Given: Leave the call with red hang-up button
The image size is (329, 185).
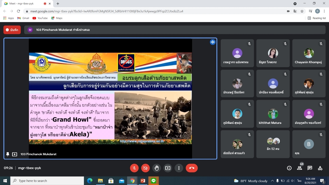Looking at the screenshot, I should pyautogui.click(x=191, y=168).
